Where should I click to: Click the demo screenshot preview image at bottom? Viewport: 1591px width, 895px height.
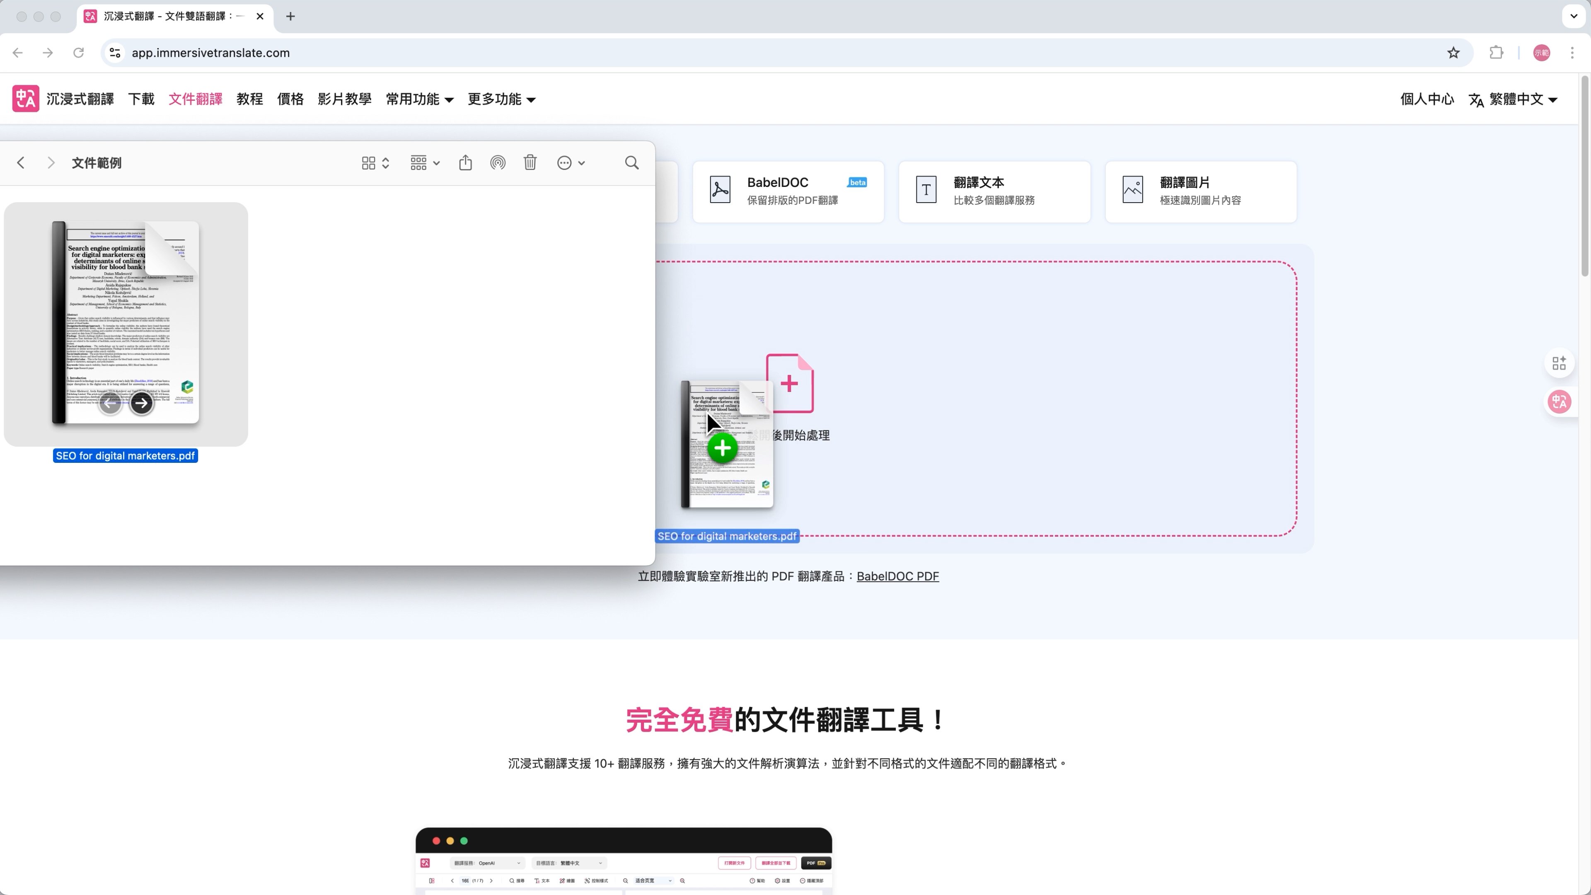[624, 861]
